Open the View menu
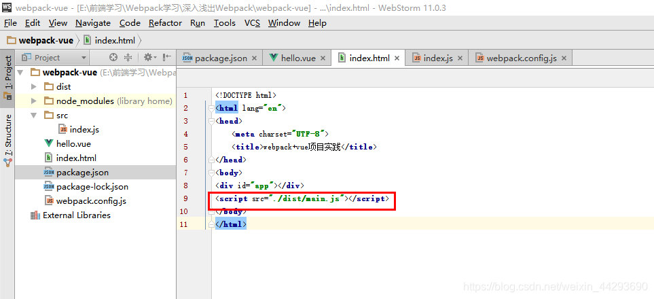Image resolution: width=654 pixels, height=299 pixels. 58,23
